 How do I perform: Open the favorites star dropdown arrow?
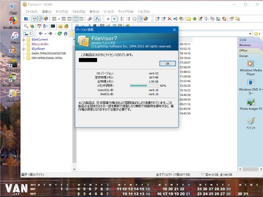(x=260, y=34)
